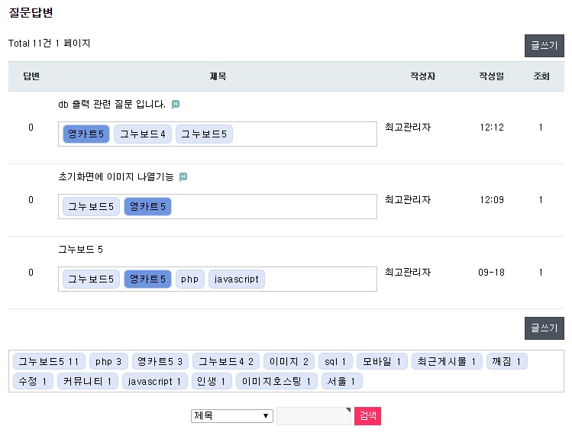
Task: Pick the '이미지호스팅 1' tag in tag cloud
Action: (x=277, y=380)
